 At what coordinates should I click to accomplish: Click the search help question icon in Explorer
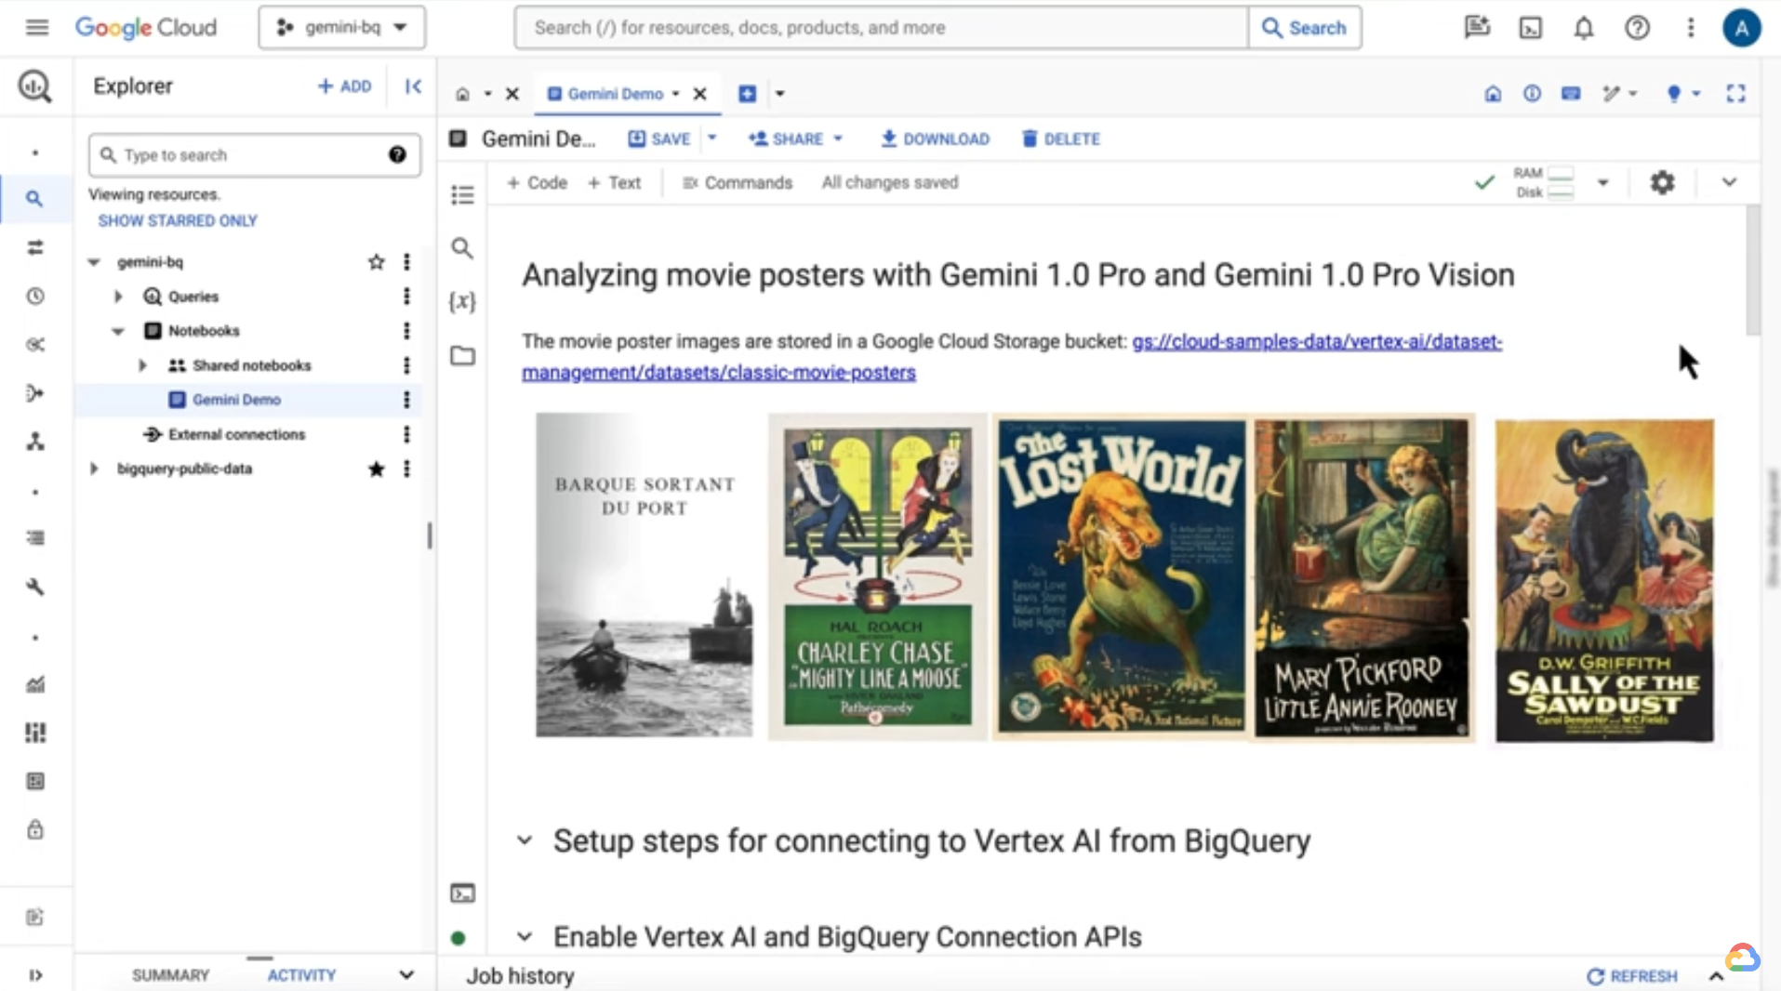[x=397, y=154]
